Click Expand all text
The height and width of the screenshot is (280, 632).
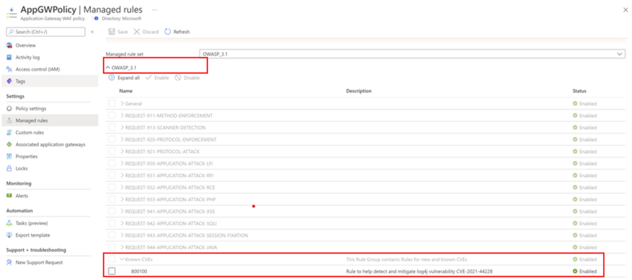(128, 78)
